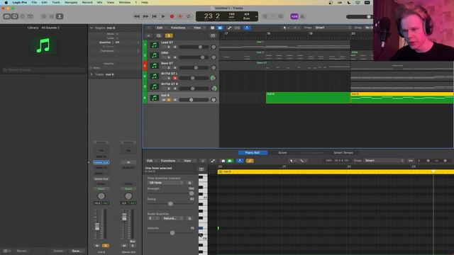The height and width of the screenshot is (255, 454).
Task: Open the Track menu
Action: (x=56, y=2)
